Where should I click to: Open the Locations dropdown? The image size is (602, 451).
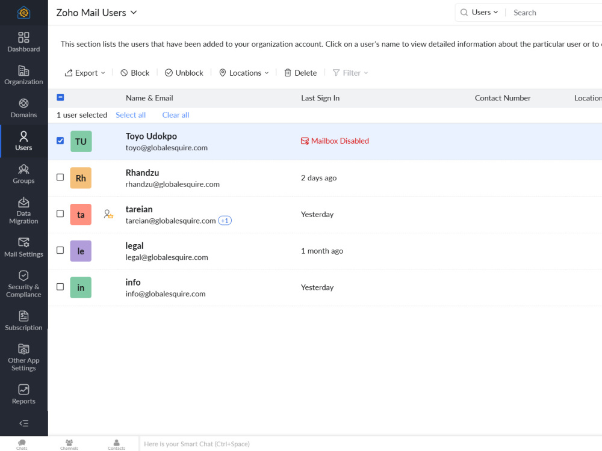click(244, 73)
